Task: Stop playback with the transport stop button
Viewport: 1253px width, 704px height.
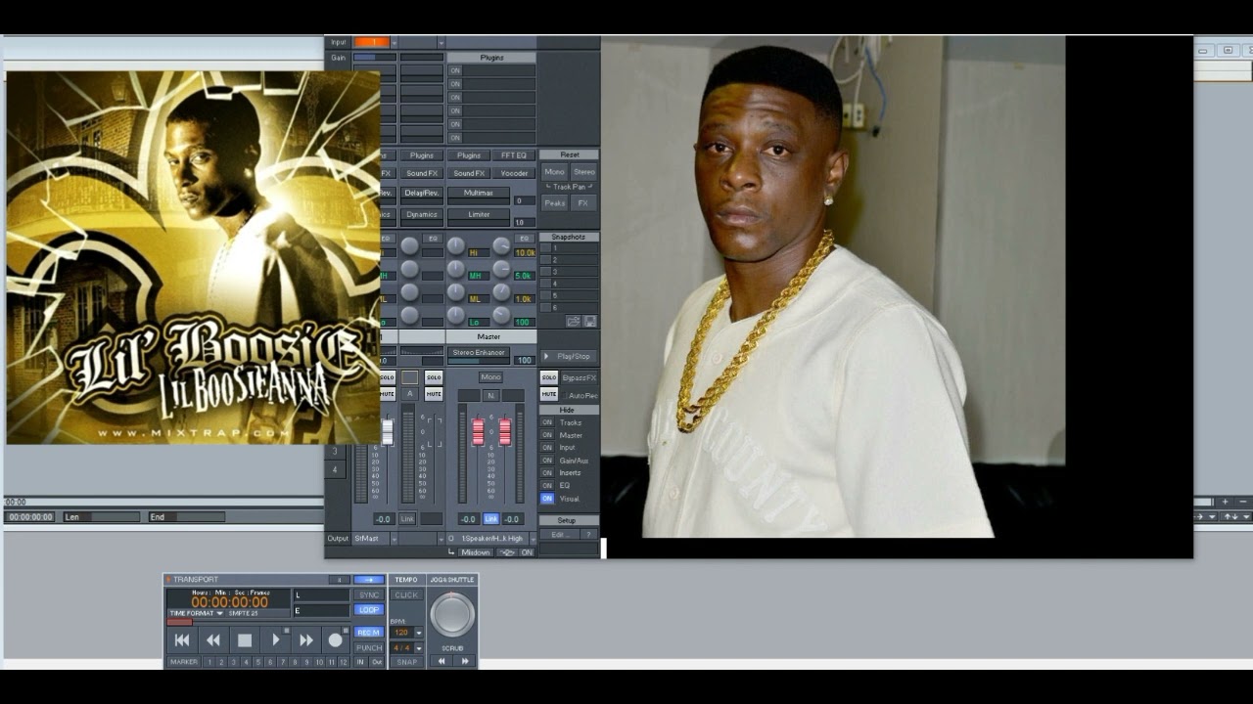Action: pyautogui.click(x=245, y=640)
